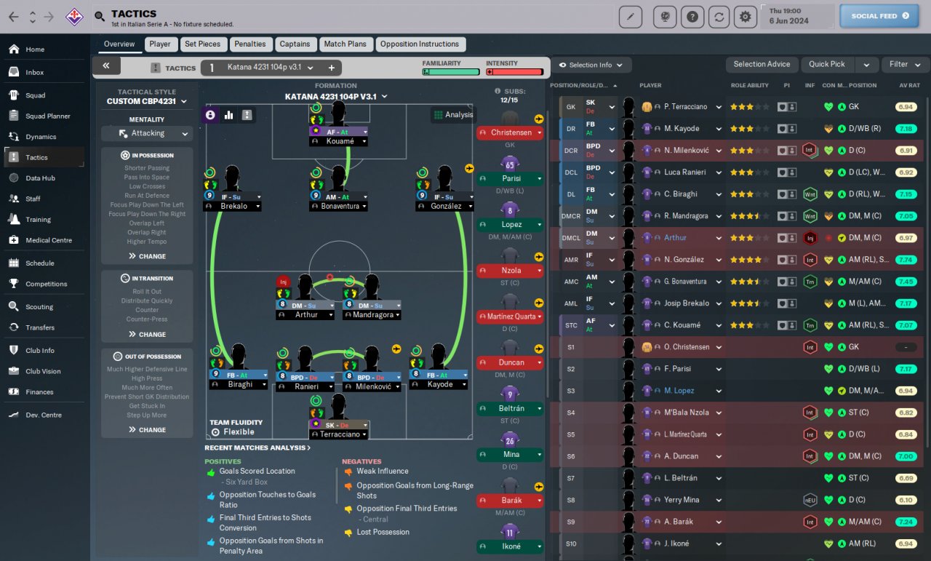Click the circular arrows refresh icon
Viewport: 931px width, 561px height.
tap(719, 16)
